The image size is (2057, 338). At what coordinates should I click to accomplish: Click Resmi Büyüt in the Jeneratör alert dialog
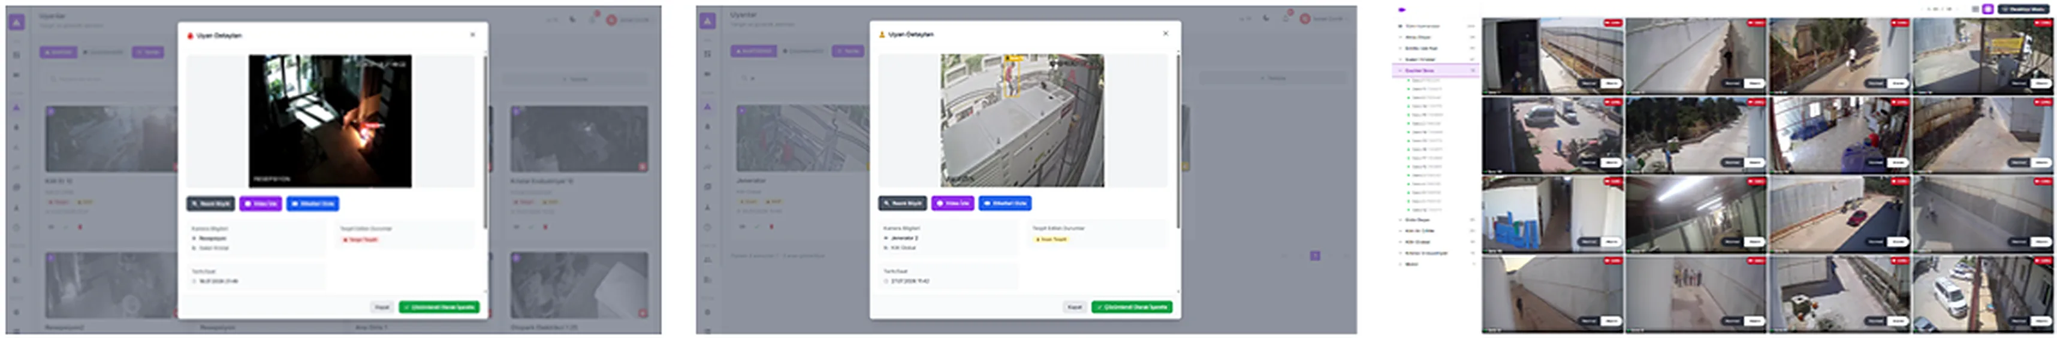pyautogui.click(x=902, y=203)
